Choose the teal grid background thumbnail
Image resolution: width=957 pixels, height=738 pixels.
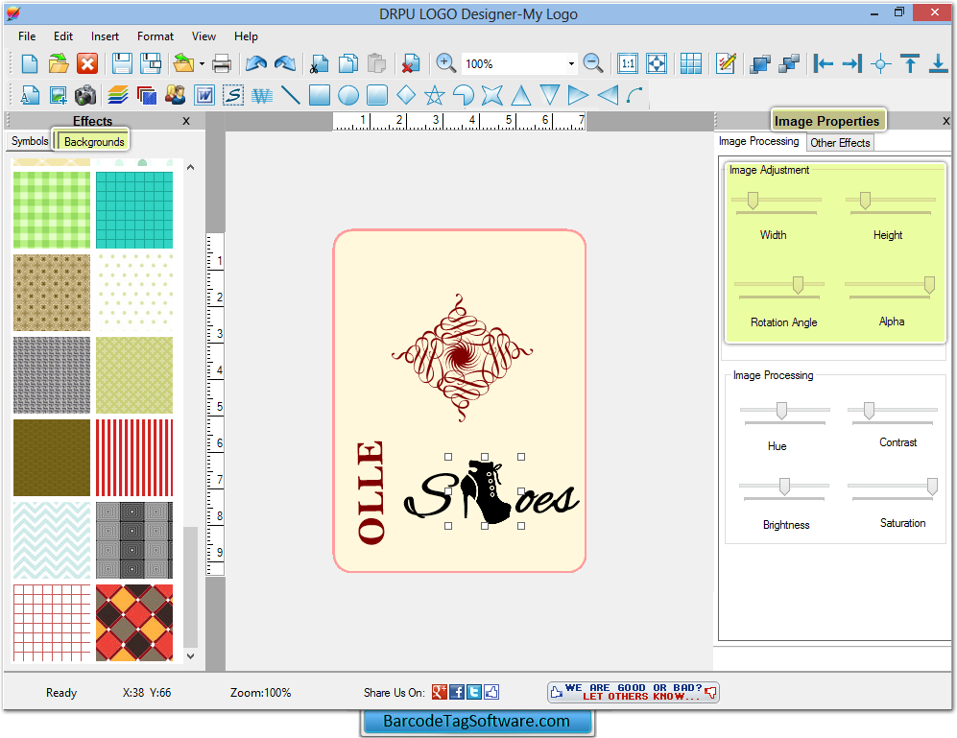point(134,210)
